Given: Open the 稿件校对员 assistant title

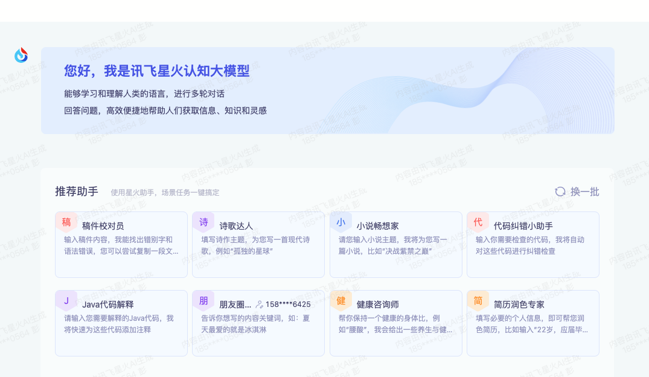Looking at the screenshot, I should (103, 226).
